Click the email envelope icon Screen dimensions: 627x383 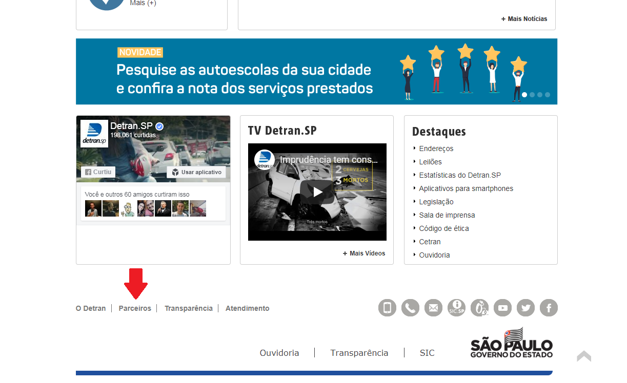433,308
